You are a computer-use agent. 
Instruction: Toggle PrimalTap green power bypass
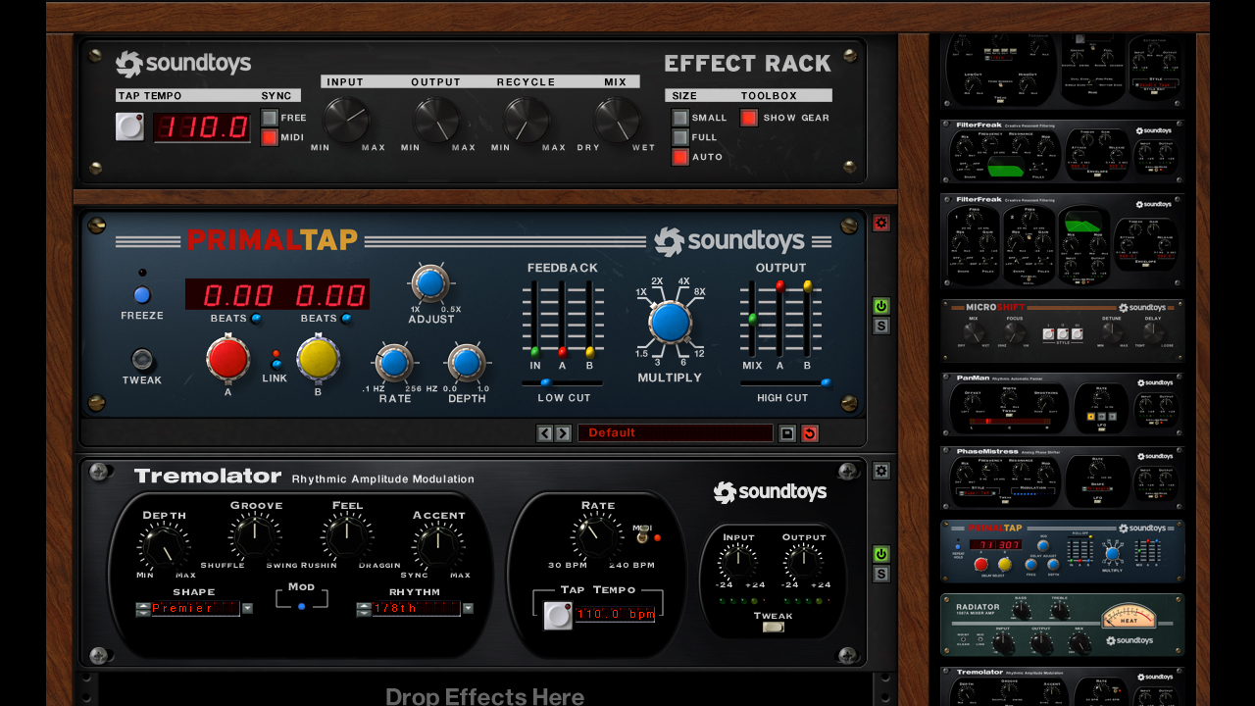pyautogui.click(x=881, y=306)
